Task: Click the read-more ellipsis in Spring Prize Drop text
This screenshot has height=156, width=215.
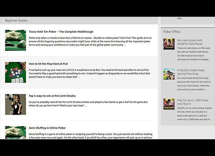Action: [x=206, y=90]
